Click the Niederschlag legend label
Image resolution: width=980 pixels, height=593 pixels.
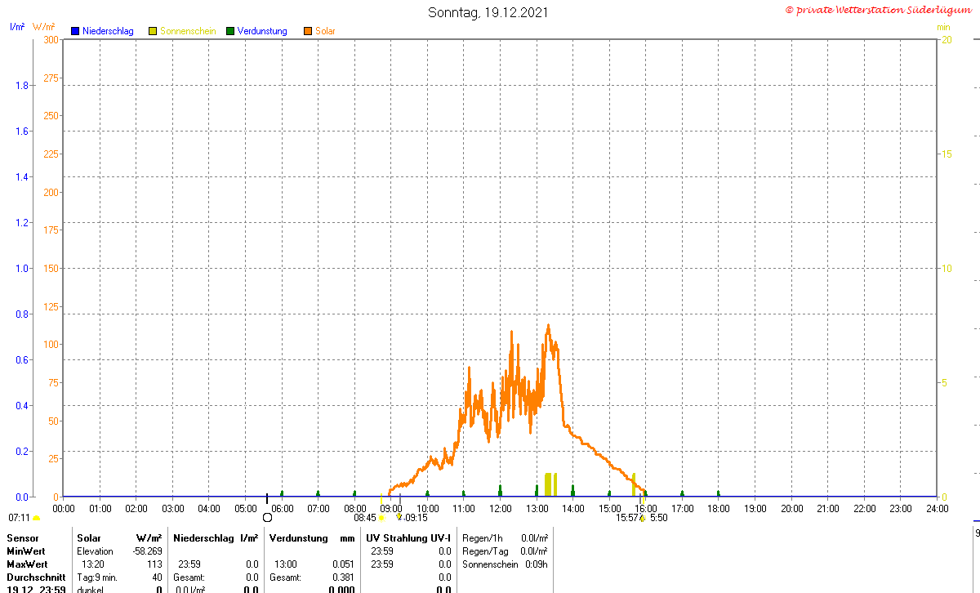[108, 31]
